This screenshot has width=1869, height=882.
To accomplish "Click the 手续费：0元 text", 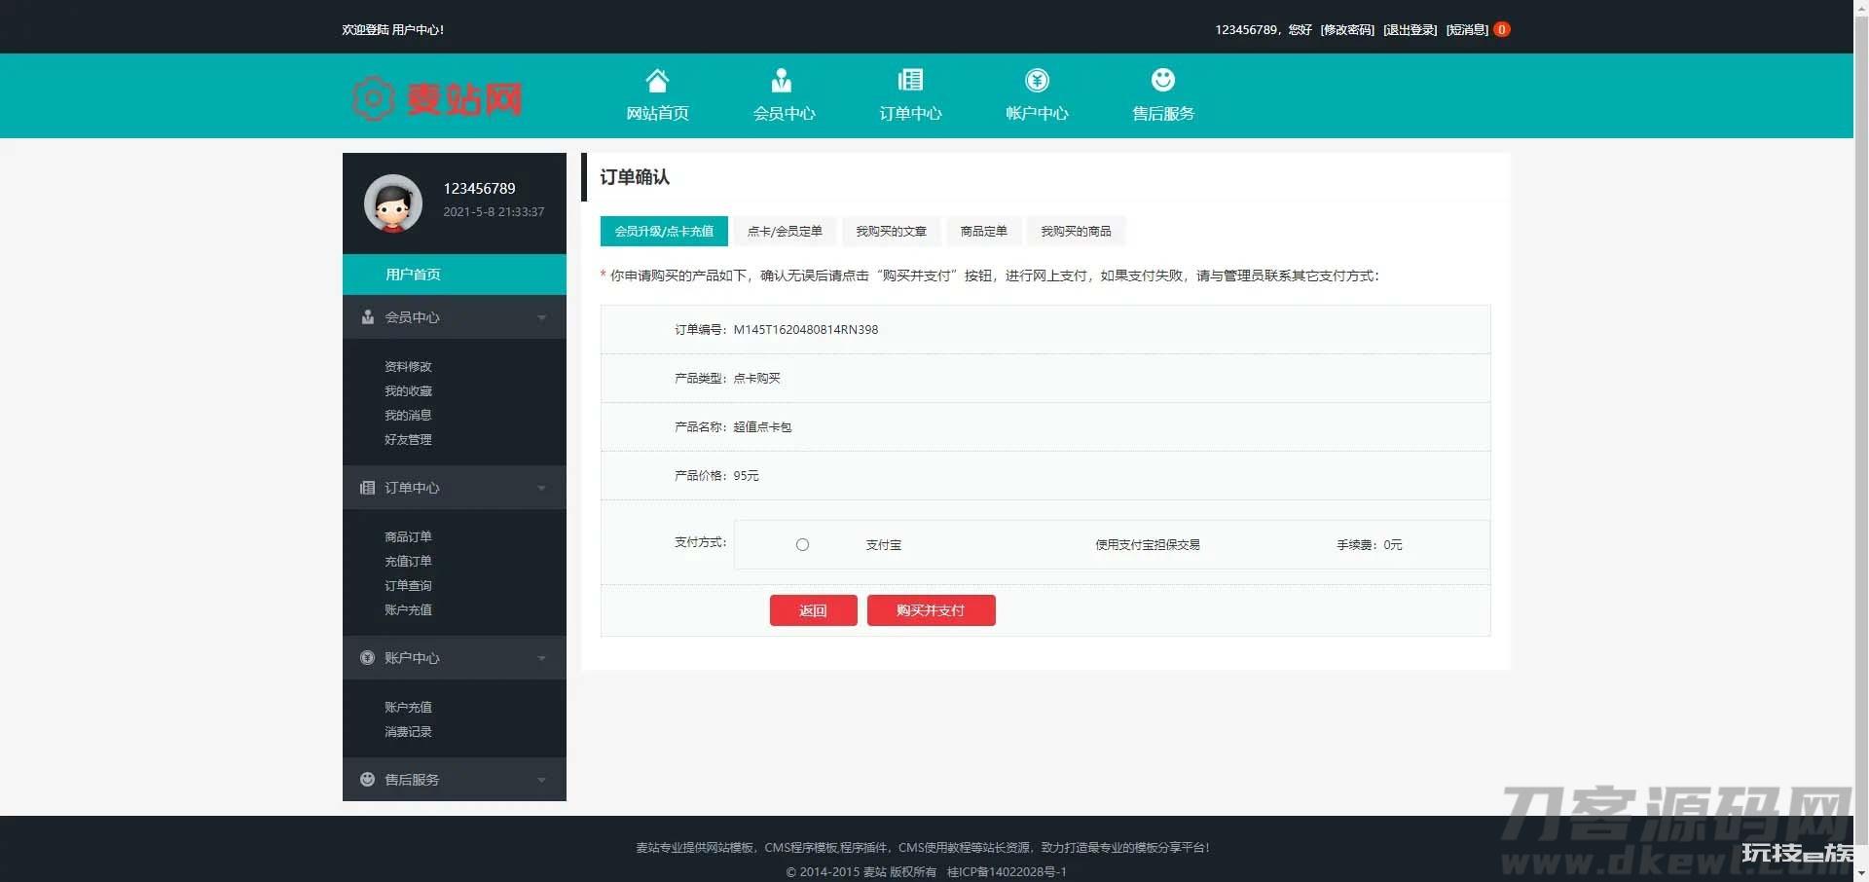I will pyautogui.click(x=1370, y=545).
